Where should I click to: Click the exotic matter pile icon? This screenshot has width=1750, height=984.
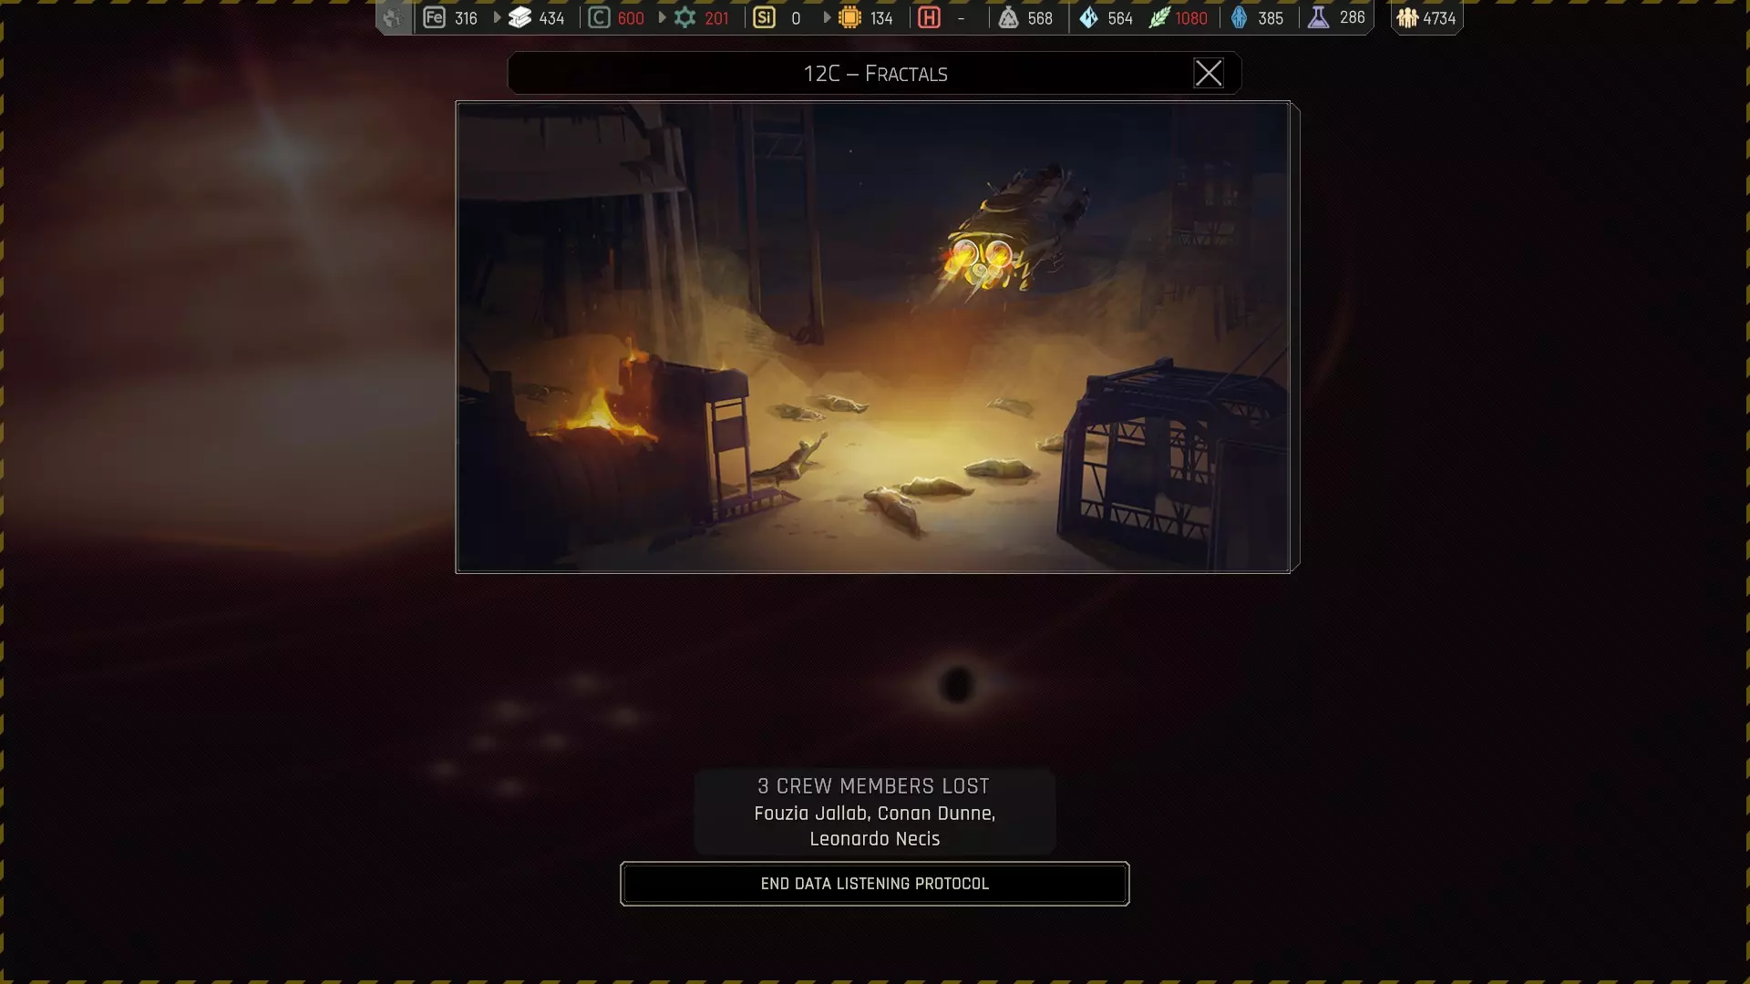[1008, 17]
